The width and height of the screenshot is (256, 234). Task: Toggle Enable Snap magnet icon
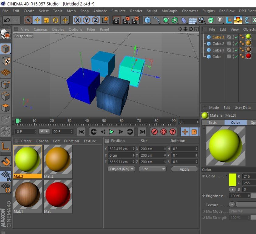(5, 161)
